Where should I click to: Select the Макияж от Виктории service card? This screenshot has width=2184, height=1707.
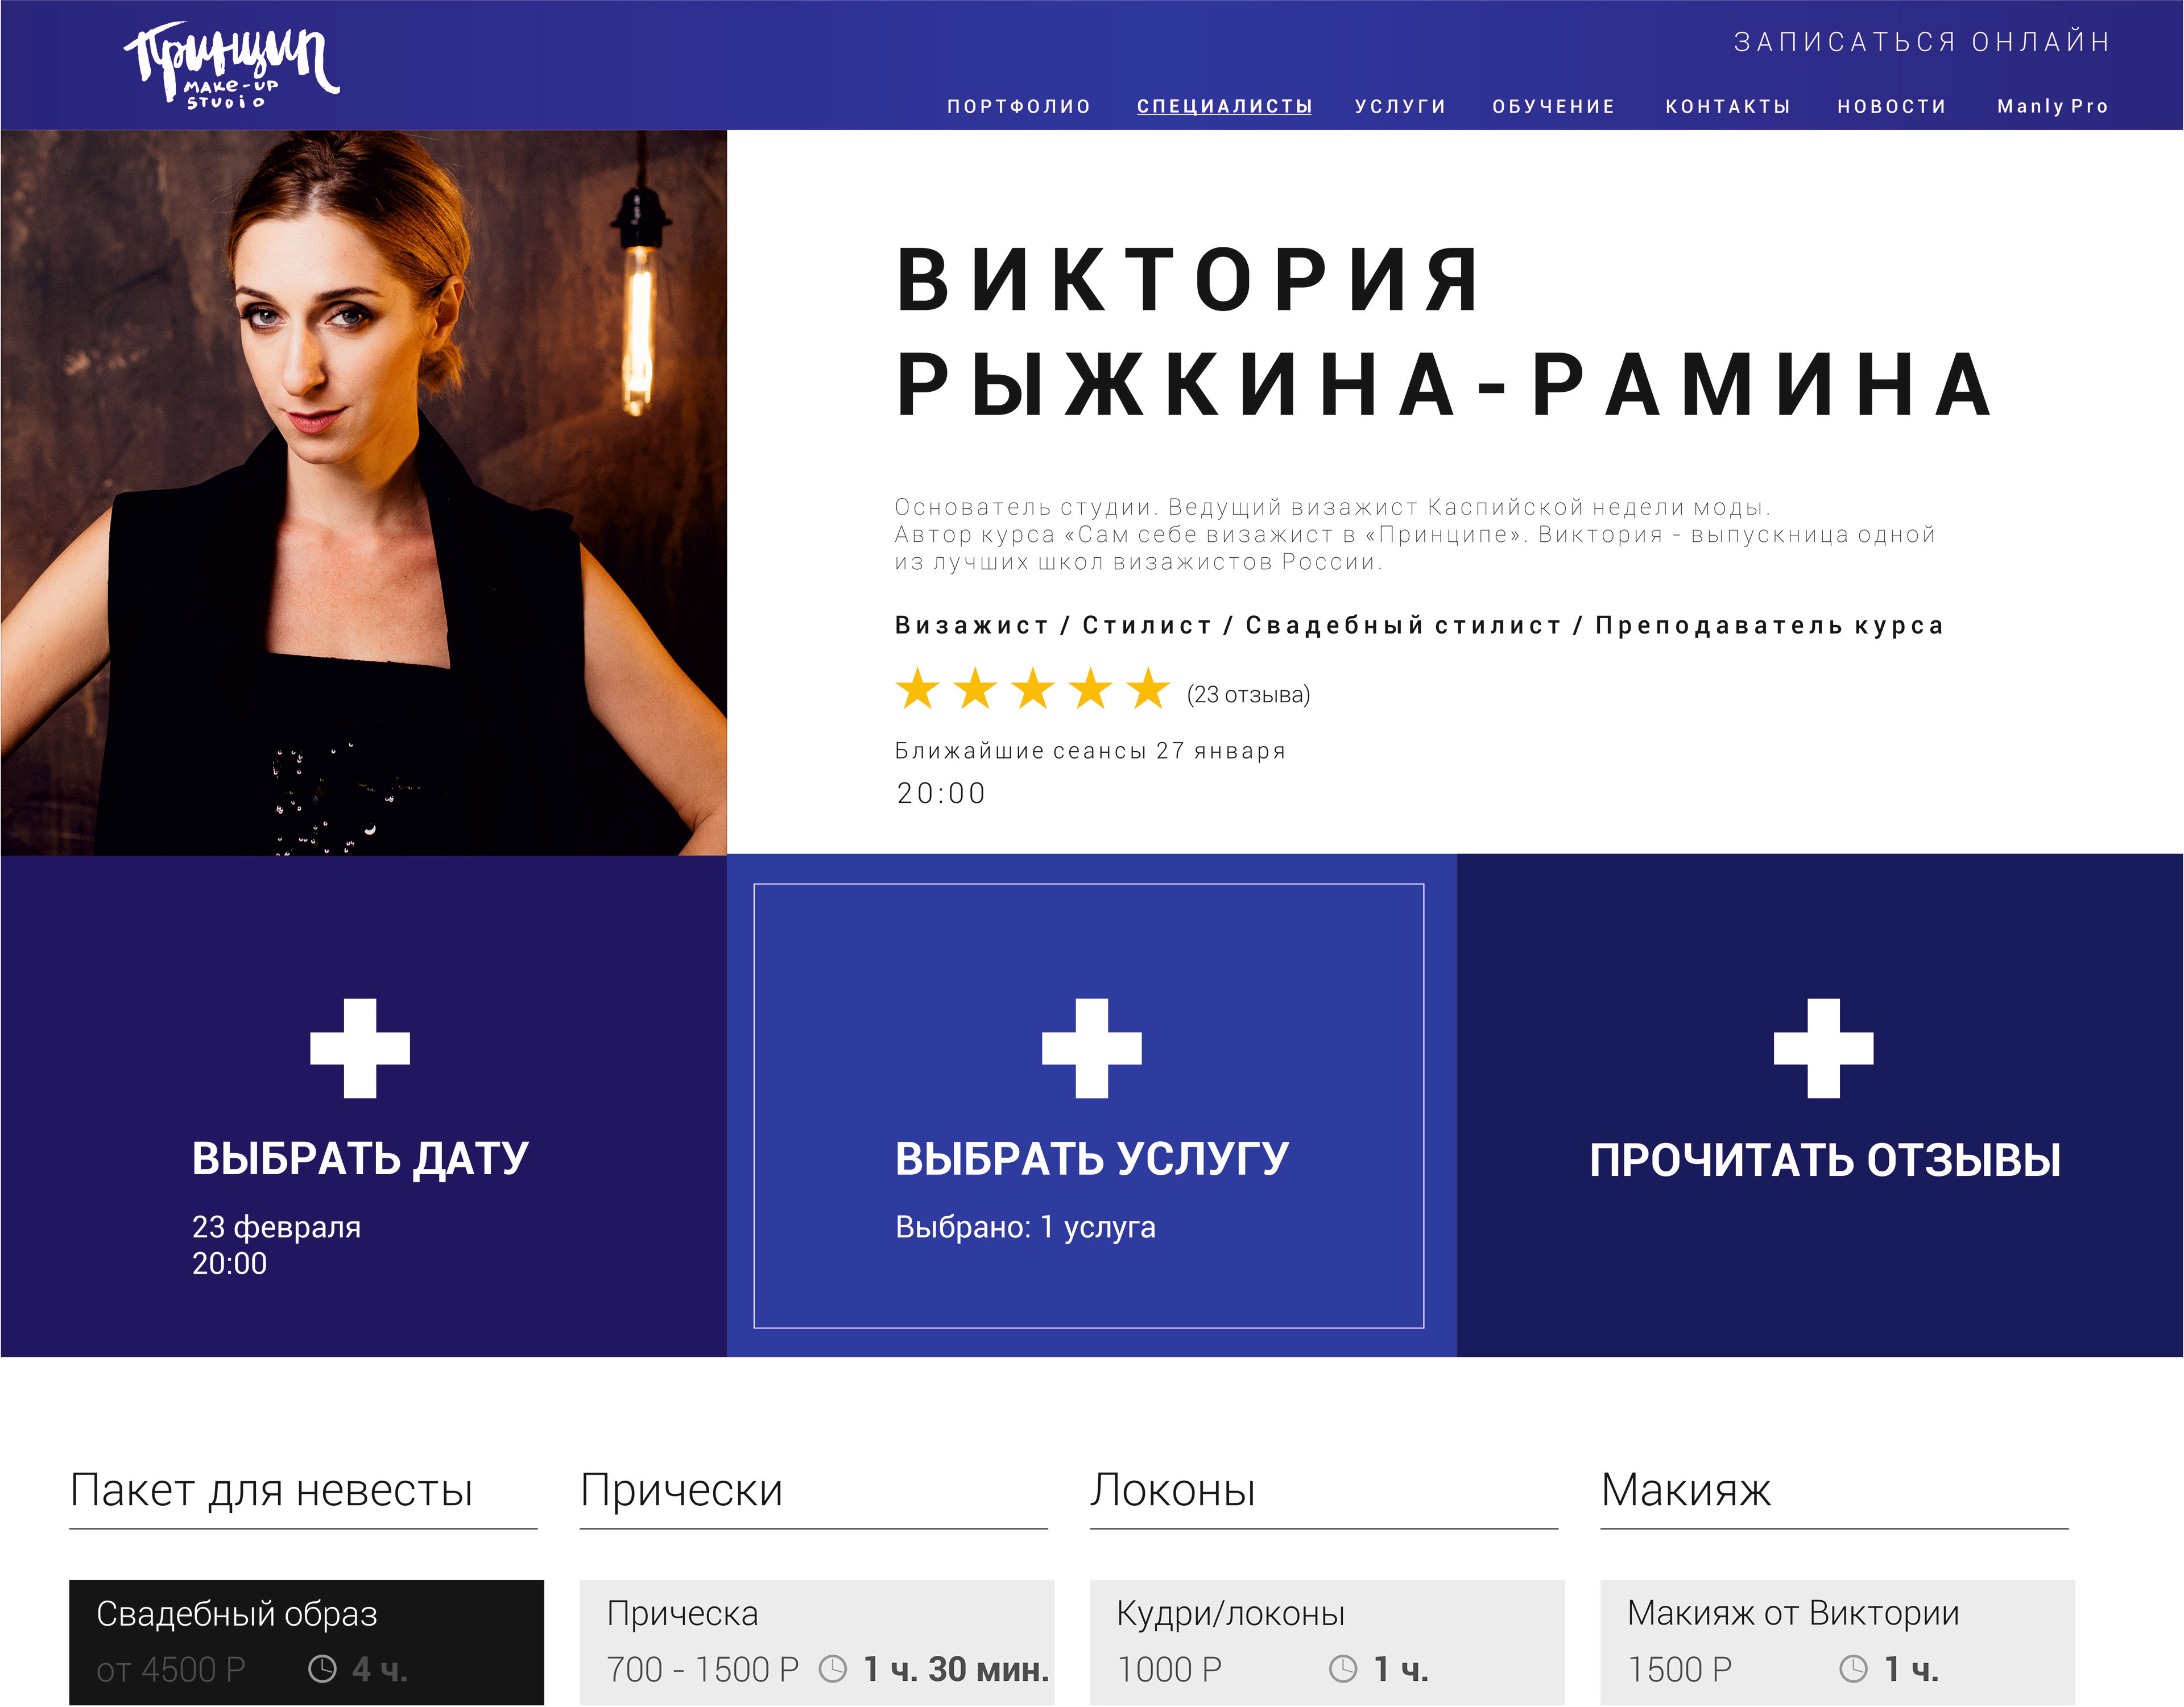[x=1837, y=1642]
